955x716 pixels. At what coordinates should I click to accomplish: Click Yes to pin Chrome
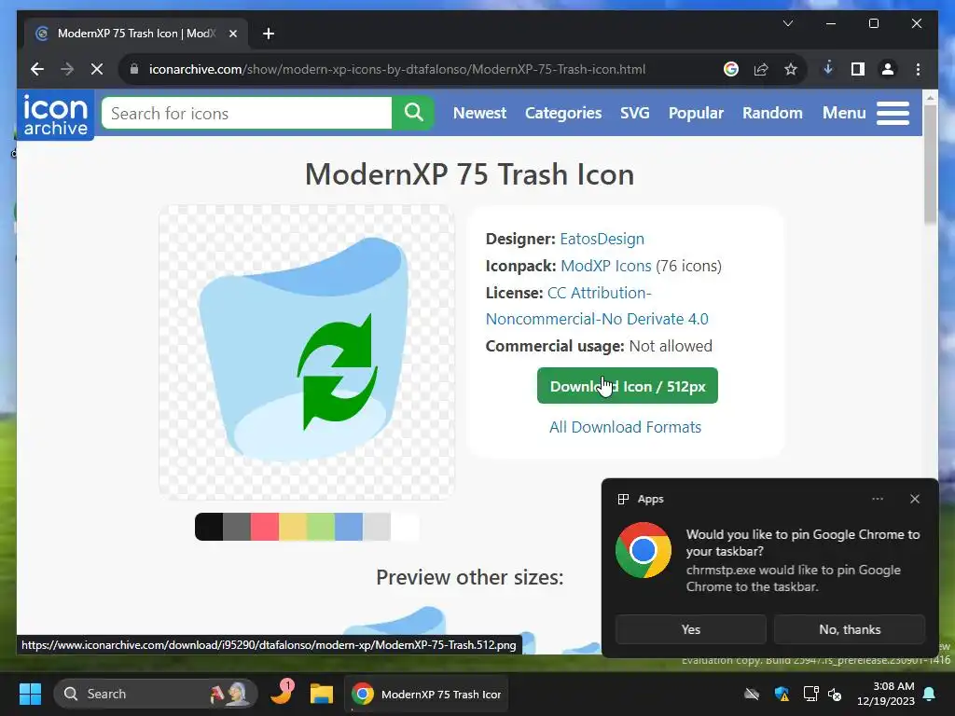691,629
